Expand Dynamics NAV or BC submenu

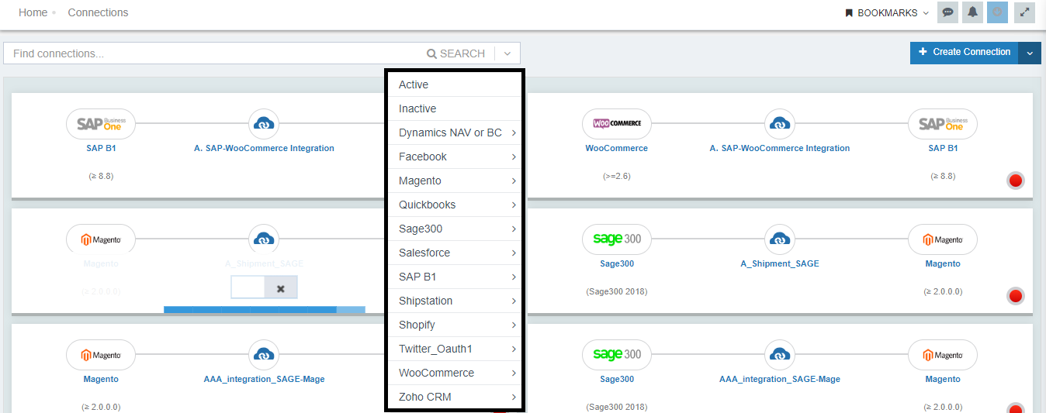(x=455, y=133)
